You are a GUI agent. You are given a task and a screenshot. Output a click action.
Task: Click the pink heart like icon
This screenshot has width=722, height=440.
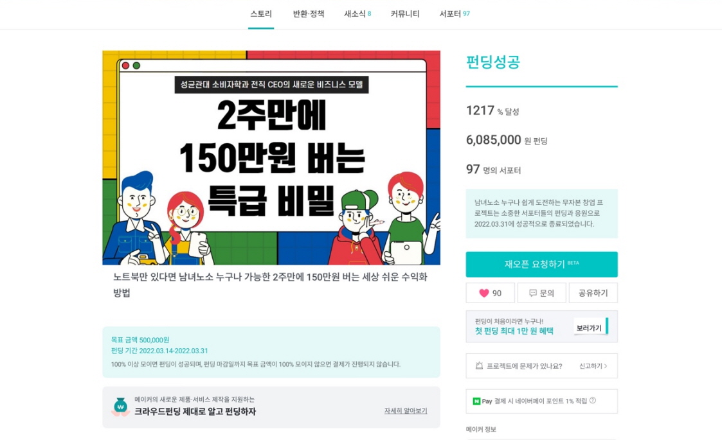(483, 293)
